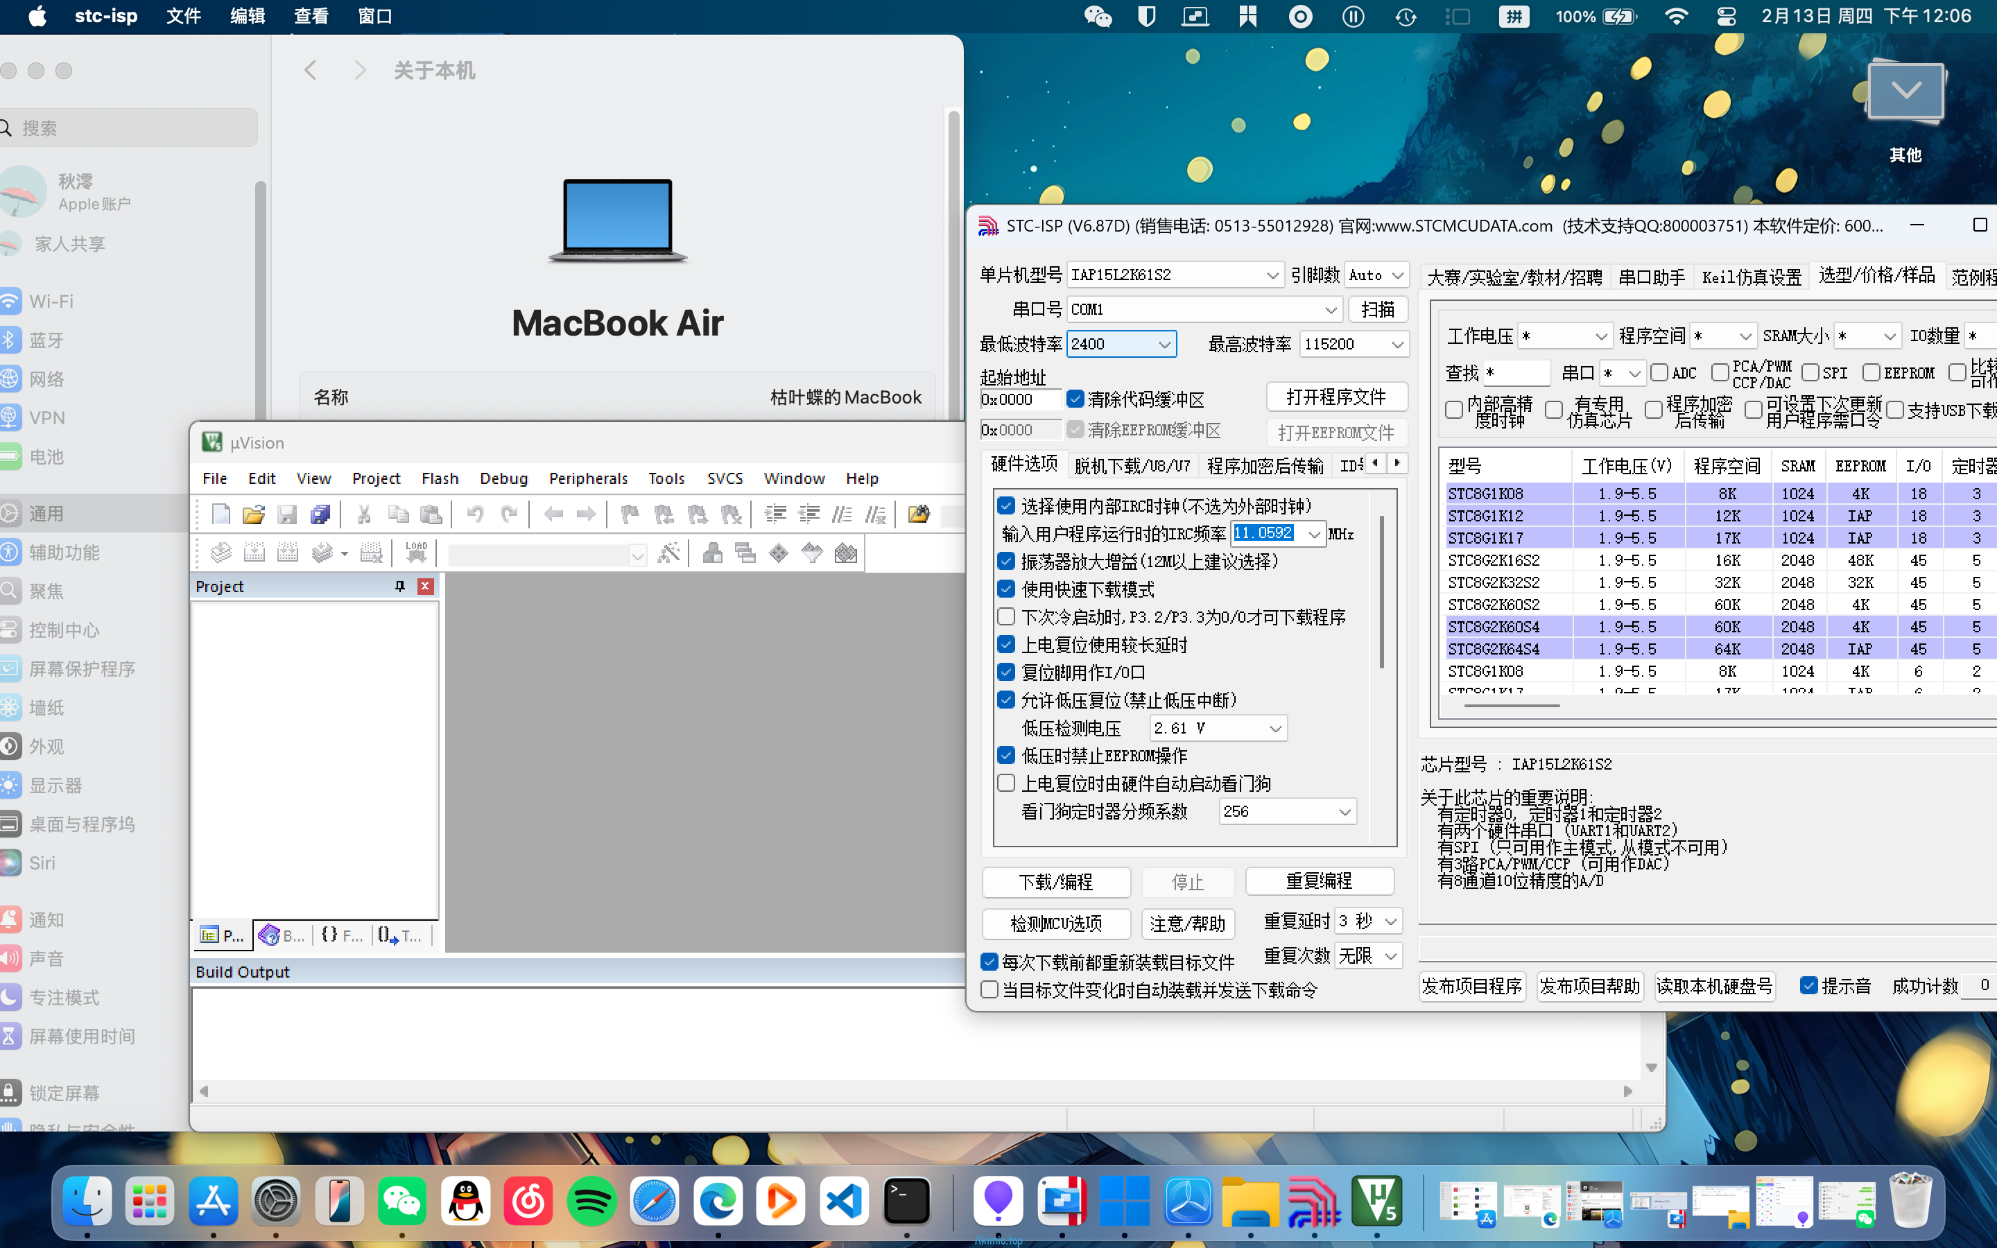The image size is (1997, 1248).
Task: Click the Save icon in µVision toolbar
Action: (286, 514)
